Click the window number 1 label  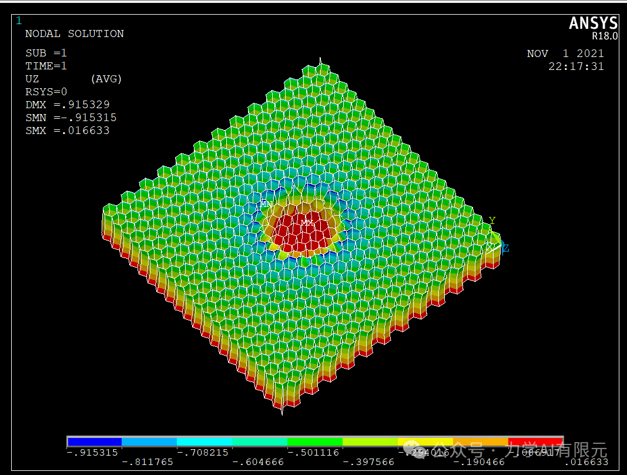[x=19, y=21]
